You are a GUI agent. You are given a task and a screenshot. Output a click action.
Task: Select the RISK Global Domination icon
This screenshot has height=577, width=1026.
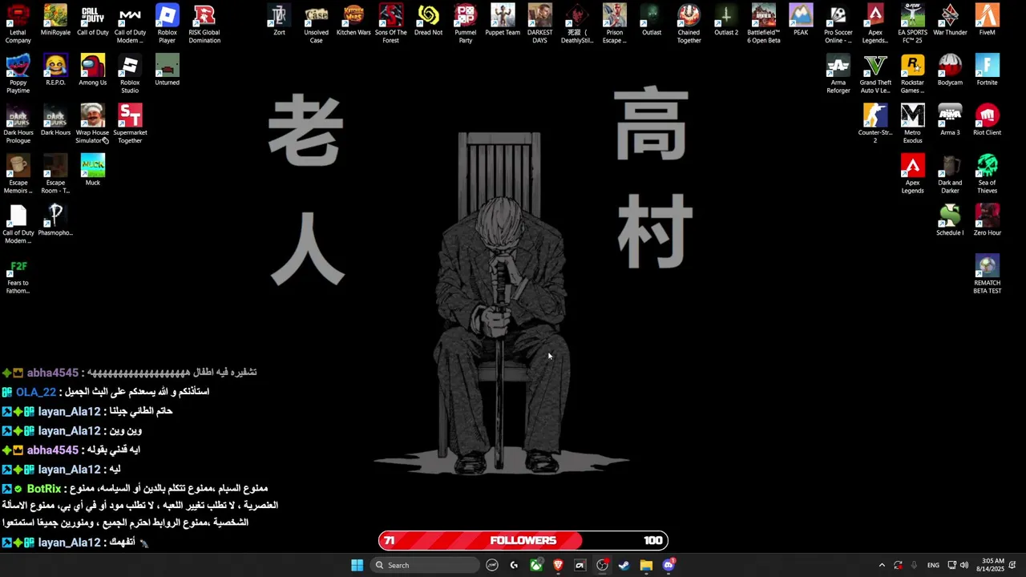pyautogui.click(x=204, y=24)
